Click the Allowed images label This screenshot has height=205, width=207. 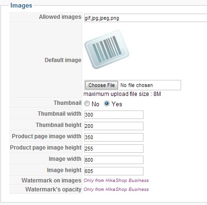pos(60,17)
